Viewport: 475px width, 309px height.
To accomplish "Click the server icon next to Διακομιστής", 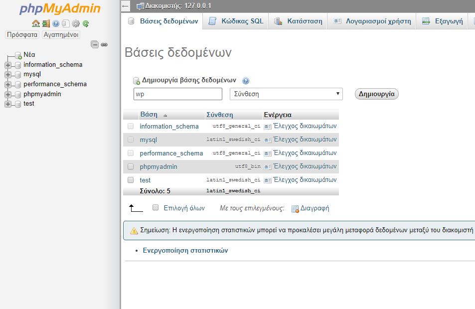I will (x=140, y=6).
